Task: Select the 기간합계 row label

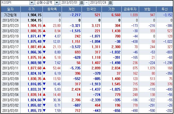Action: [x=10, y=15]
